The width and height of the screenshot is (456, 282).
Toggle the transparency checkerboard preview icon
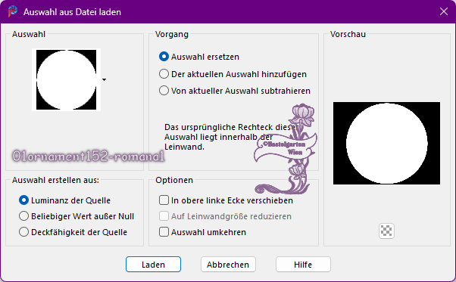(386, 231)
